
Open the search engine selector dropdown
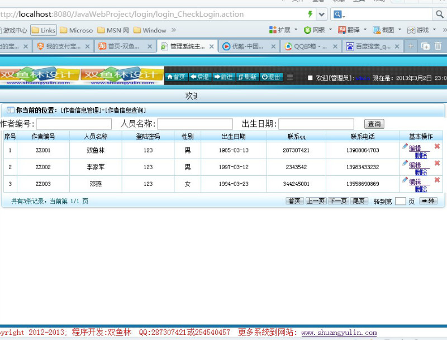click(339, 15)
